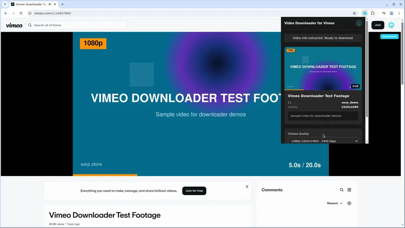
Task: Click the orange 1080p badge on the video
Action: tap(93, 44)
